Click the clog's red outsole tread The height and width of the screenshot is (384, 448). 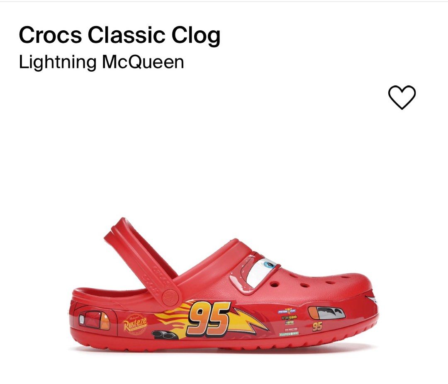[x=224, y=344]
